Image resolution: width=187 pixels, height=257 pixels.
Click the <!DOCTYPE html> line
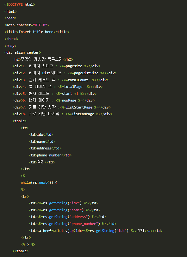(x=20, y=4)
